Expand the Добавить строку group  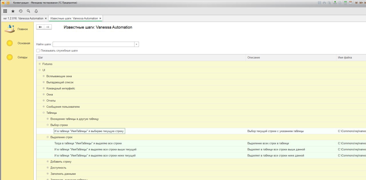coord(48,162)
